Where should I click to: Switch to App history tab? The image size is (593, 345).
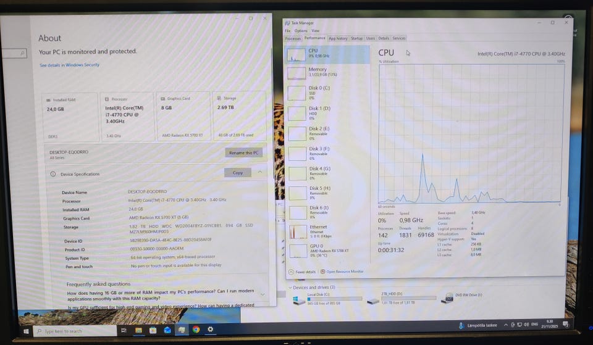338,38
